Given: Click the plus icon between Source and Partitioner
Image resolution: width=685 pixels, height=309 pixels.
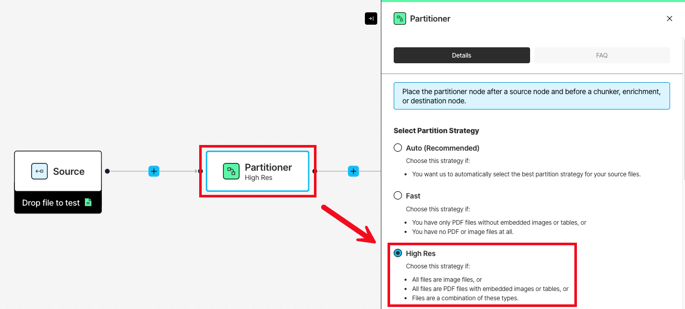Looking at the screenshot, I should pyautogui.click(x=153, y=171).
